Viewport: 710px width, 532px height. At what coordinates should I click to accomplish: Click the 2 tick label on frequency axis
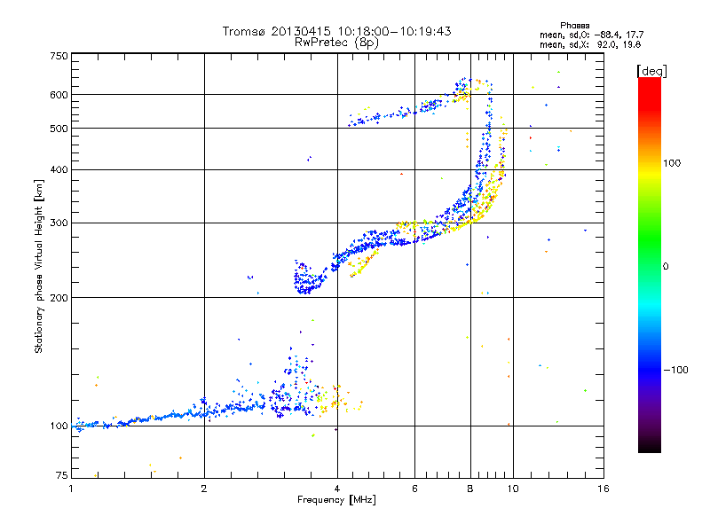204,489
